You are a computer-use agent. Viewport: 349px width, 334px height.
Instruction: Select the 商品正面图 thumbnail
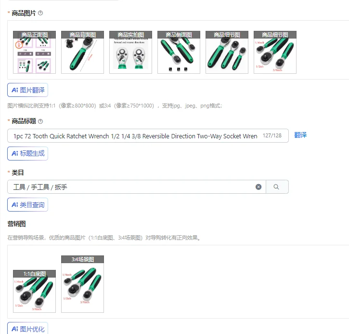coord(35,52)
